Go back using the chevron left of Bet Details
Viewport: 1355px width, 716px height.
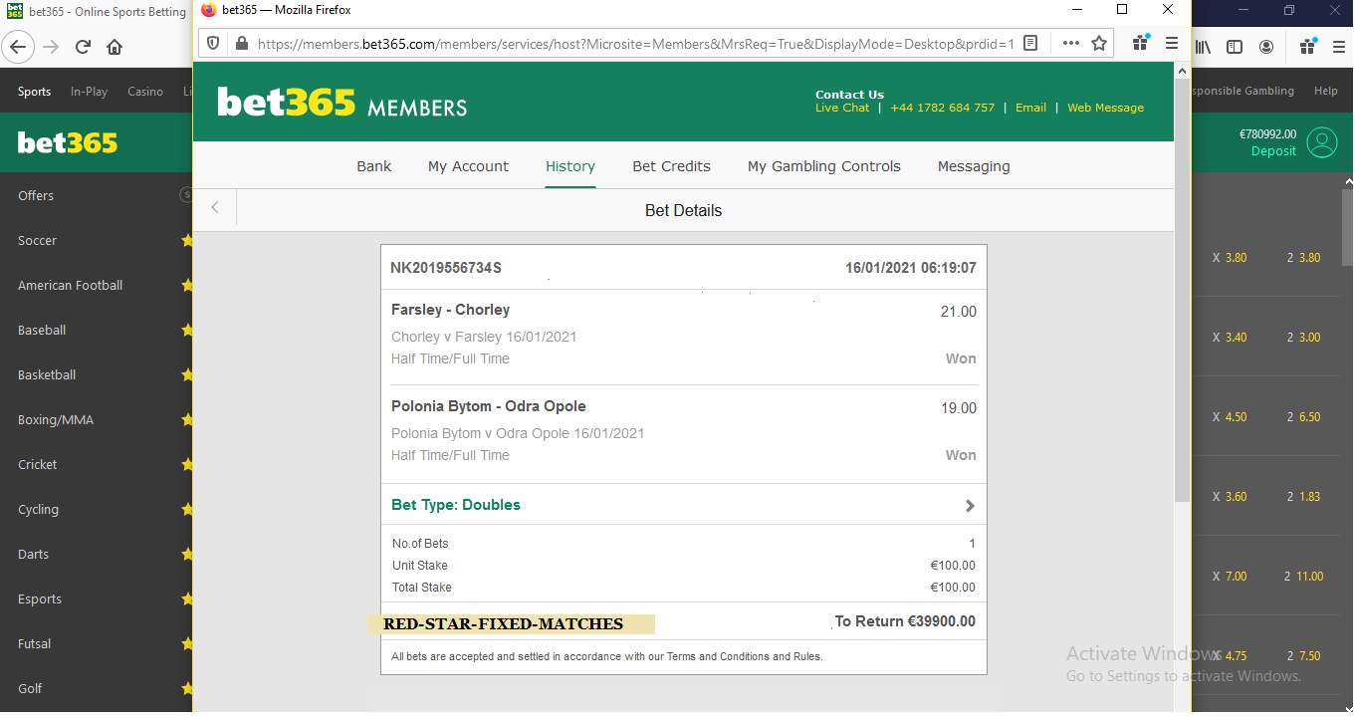[x=214, y=208]
